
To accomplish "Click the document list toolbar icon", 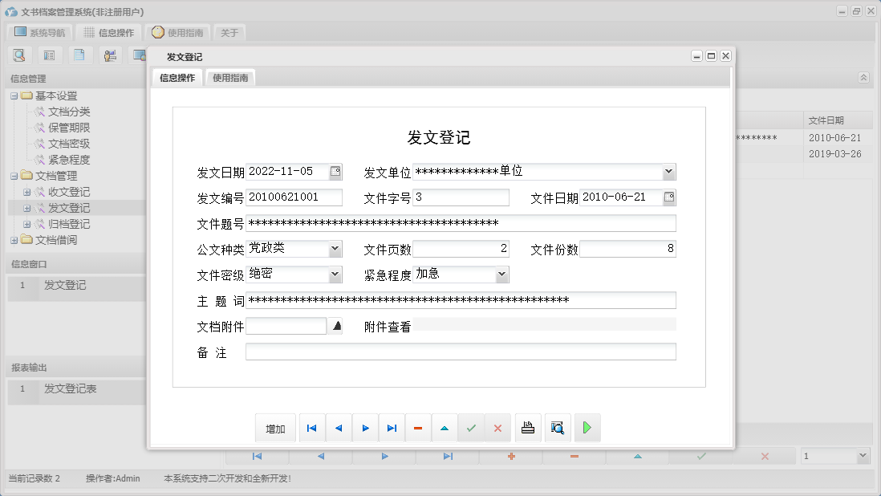I will coord(50,55).
